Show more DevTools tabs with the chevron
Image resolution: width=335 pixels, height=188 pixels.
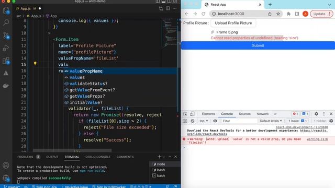point(275,114)
